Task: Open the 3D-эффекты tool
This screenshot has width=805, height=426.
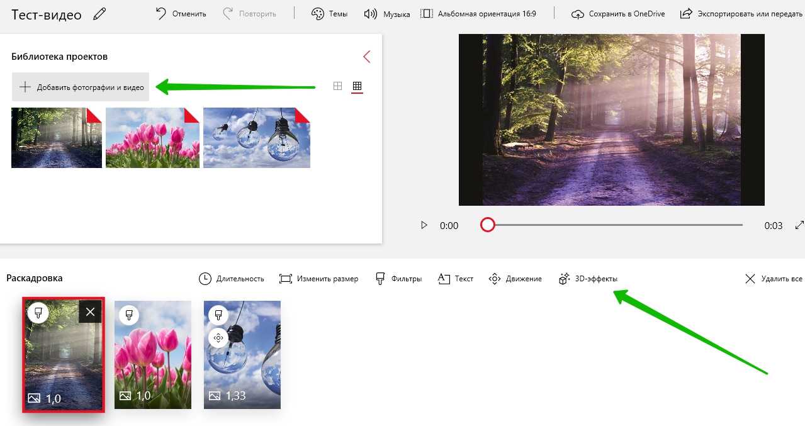Action: point(588,279)
